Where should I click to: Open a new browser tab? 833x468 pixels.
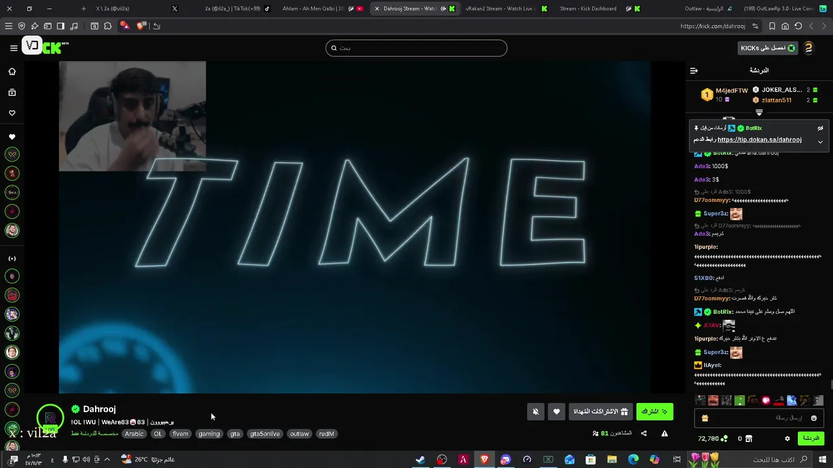click(x=83, y=8)
